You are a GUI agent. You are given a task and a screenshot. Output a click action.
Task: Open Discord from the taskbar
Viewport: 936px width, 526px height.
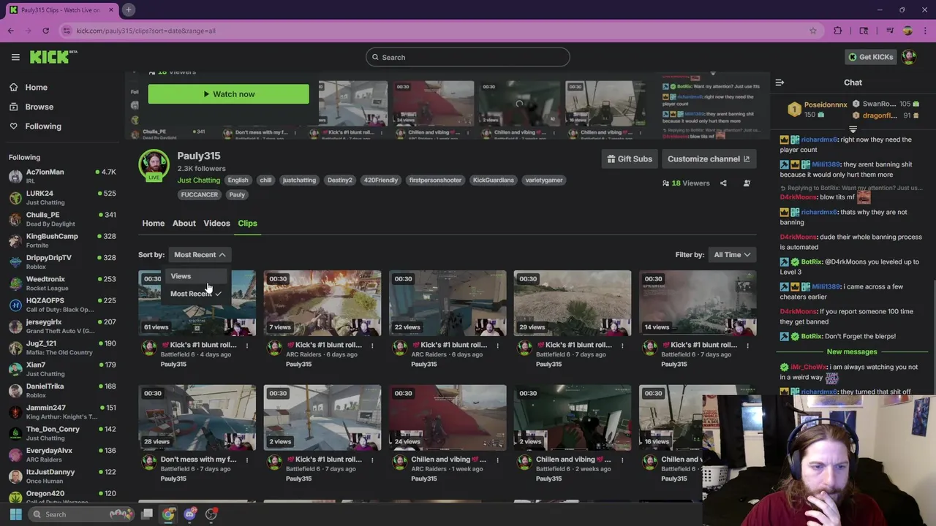pos(189,514)
